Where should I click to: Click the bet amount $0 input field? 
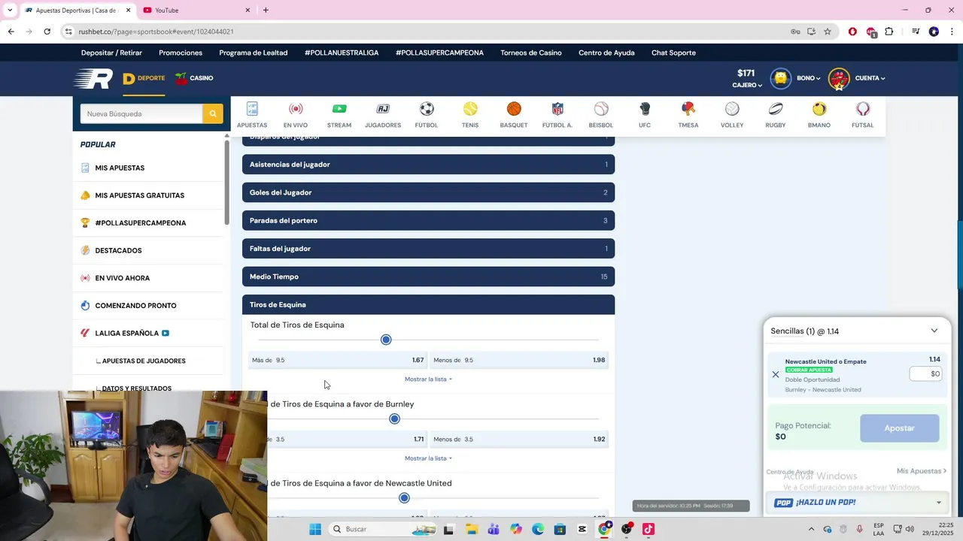(925, 373)
